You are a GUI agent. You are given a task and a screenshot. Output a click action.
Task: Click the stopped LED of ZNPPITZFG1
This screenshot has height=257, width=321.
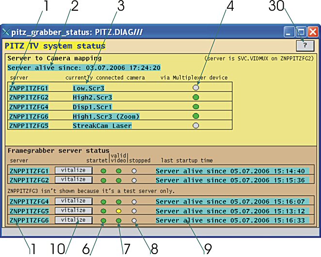point(134,171)
